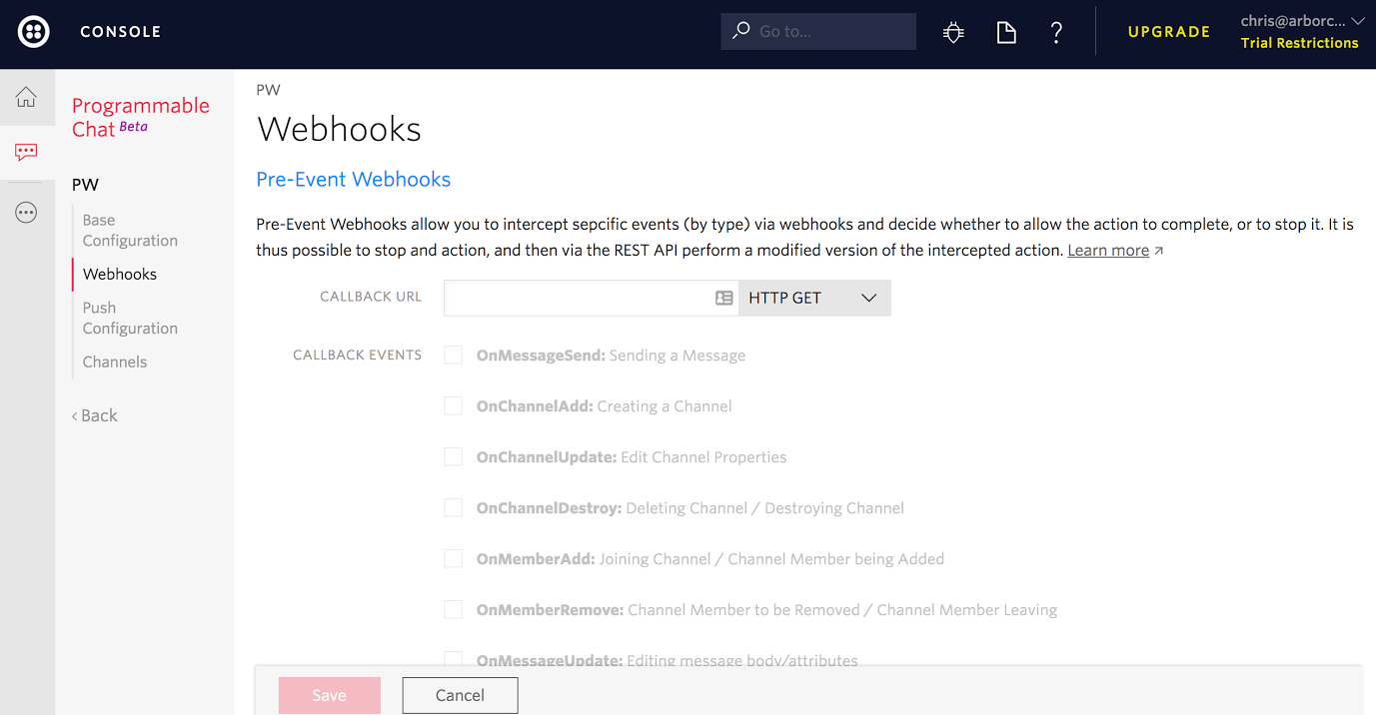Click the PW breadcrumb link

(268, 90)
